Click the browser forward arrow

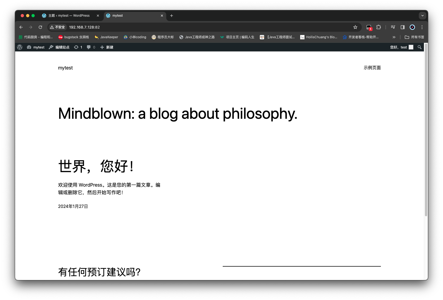point(31,27)
